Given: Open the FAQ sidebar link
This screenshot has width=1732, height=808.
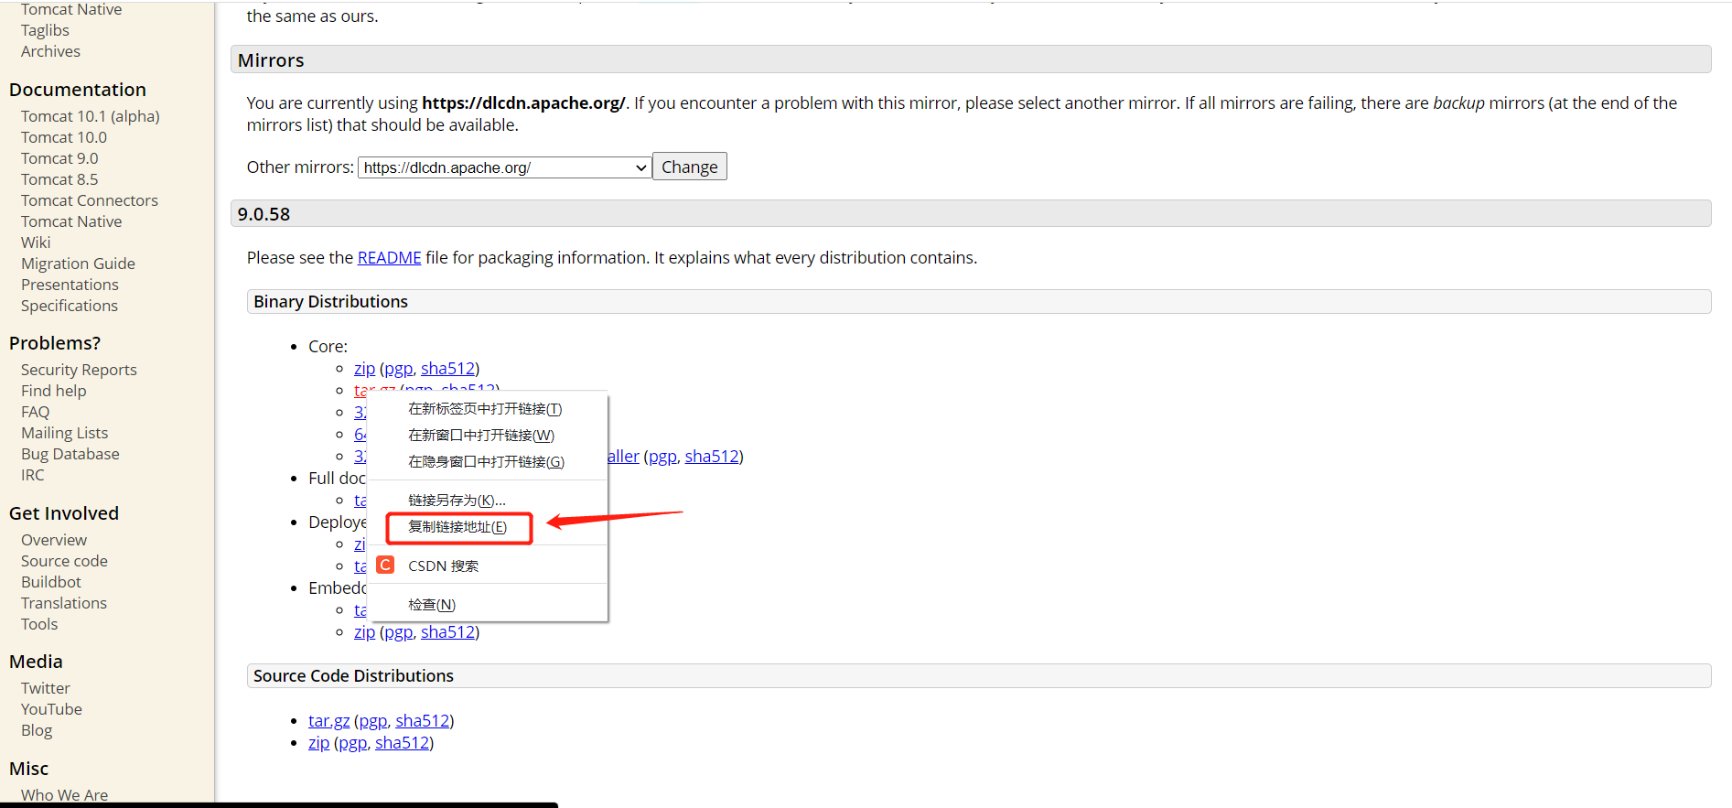Looking at the screenshot, I should [36, 412].
